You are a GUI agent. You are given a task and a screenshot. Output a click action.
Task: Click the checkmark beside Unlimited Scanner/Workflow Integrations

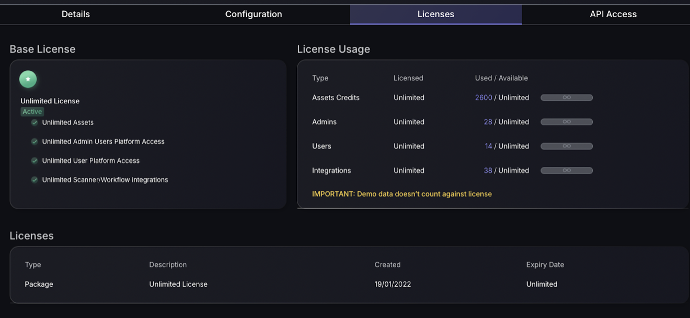[34, 180]
